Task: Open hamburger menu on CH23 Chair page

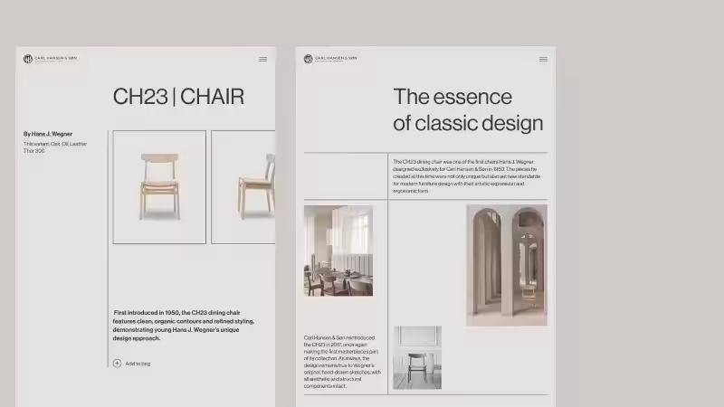Action: coord(262,59)
